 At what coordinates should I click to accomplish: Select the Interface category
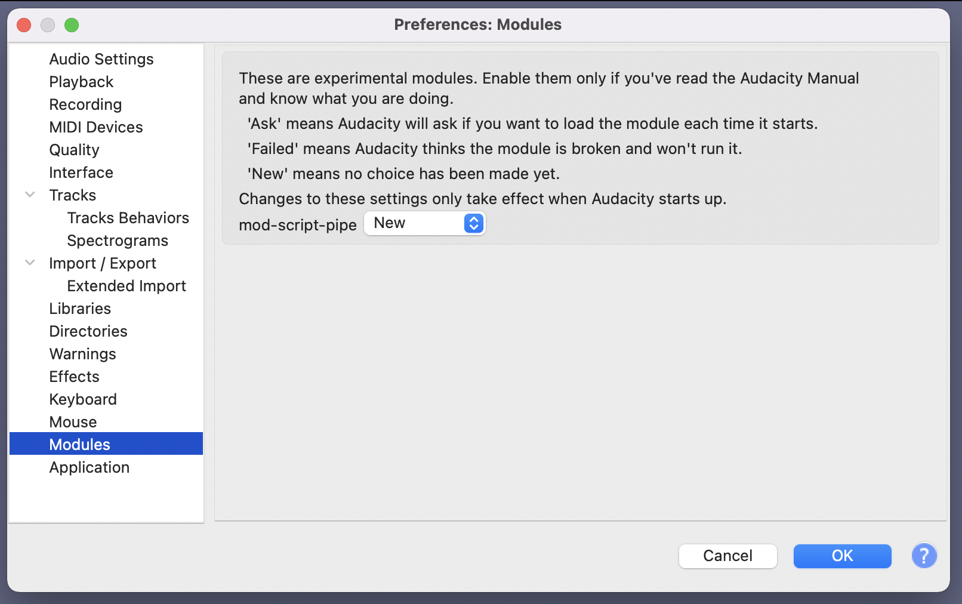point(81,172)
